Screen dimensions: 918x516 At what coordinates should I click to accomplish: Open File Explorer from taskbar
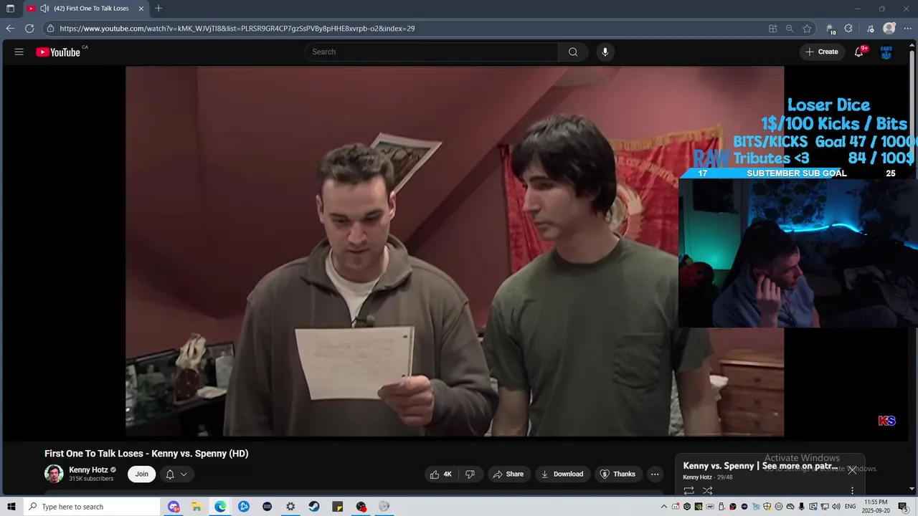click(x=197, y=507)
